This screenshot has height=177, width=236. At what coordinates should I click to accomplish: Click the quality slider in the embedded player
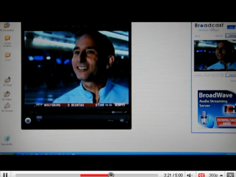117,112
